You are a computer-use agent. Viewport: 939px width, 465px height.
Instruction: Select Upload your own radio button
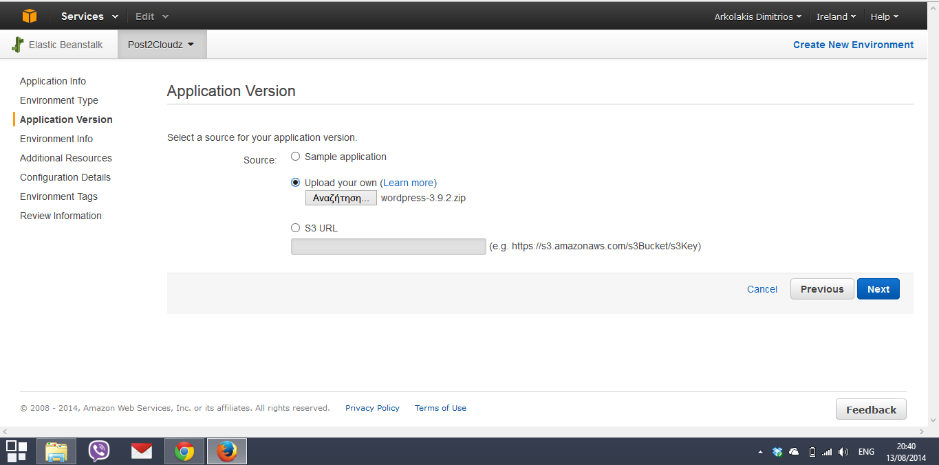pyautogui.click(x=295, y=183)
